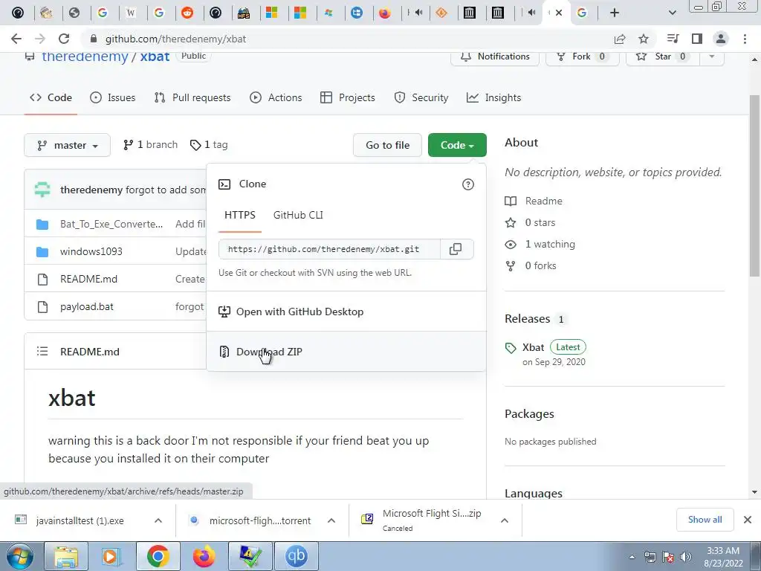View 1 watching in About
The width and height of the screenshot is (761, 571).
pyautogui.click(x=550, y=244)
